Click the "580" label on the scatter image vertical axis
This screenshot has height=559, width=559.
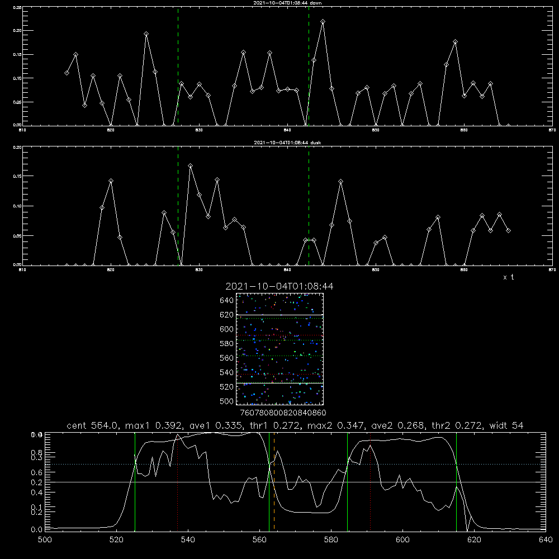(227, 344)
